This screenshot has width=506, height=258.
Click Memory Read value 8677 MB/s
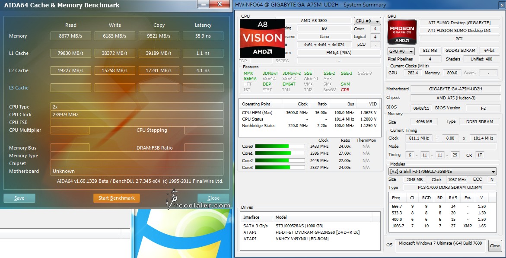tap(71, 36)
